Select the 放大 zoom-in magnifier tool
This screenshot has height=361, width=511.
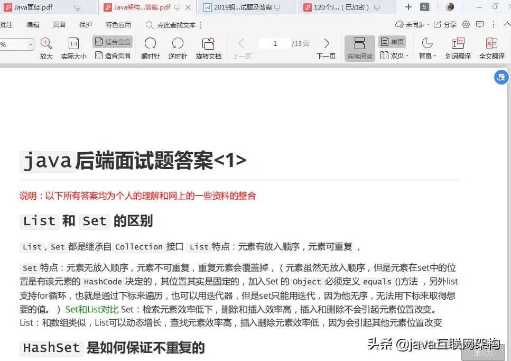[x=45, y=43]
